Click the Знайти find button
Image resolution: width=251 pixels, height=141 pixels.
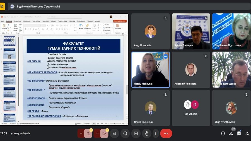click(x=107, y=25)
